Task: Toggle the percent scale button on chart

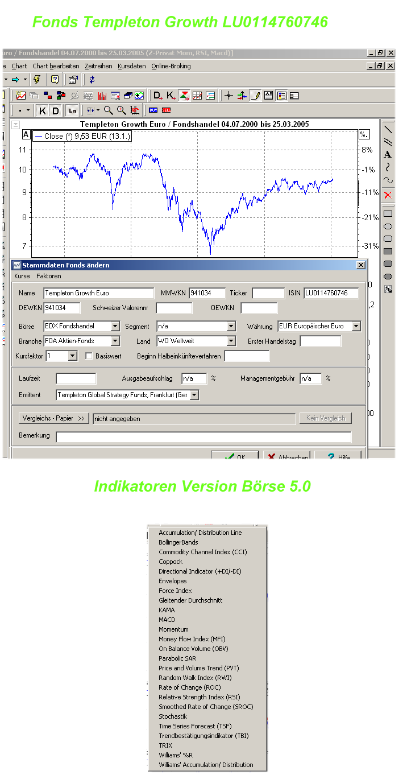Action: tap(364, 135)
